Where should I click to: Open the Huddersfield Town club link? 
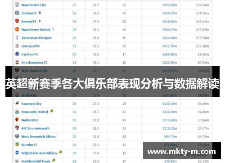click(36, 161)
